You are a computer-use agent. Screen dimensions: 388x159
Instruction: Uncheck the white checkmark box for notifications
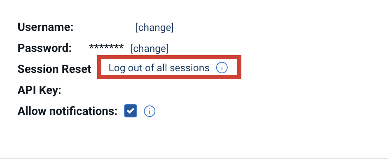pos(131,111)
